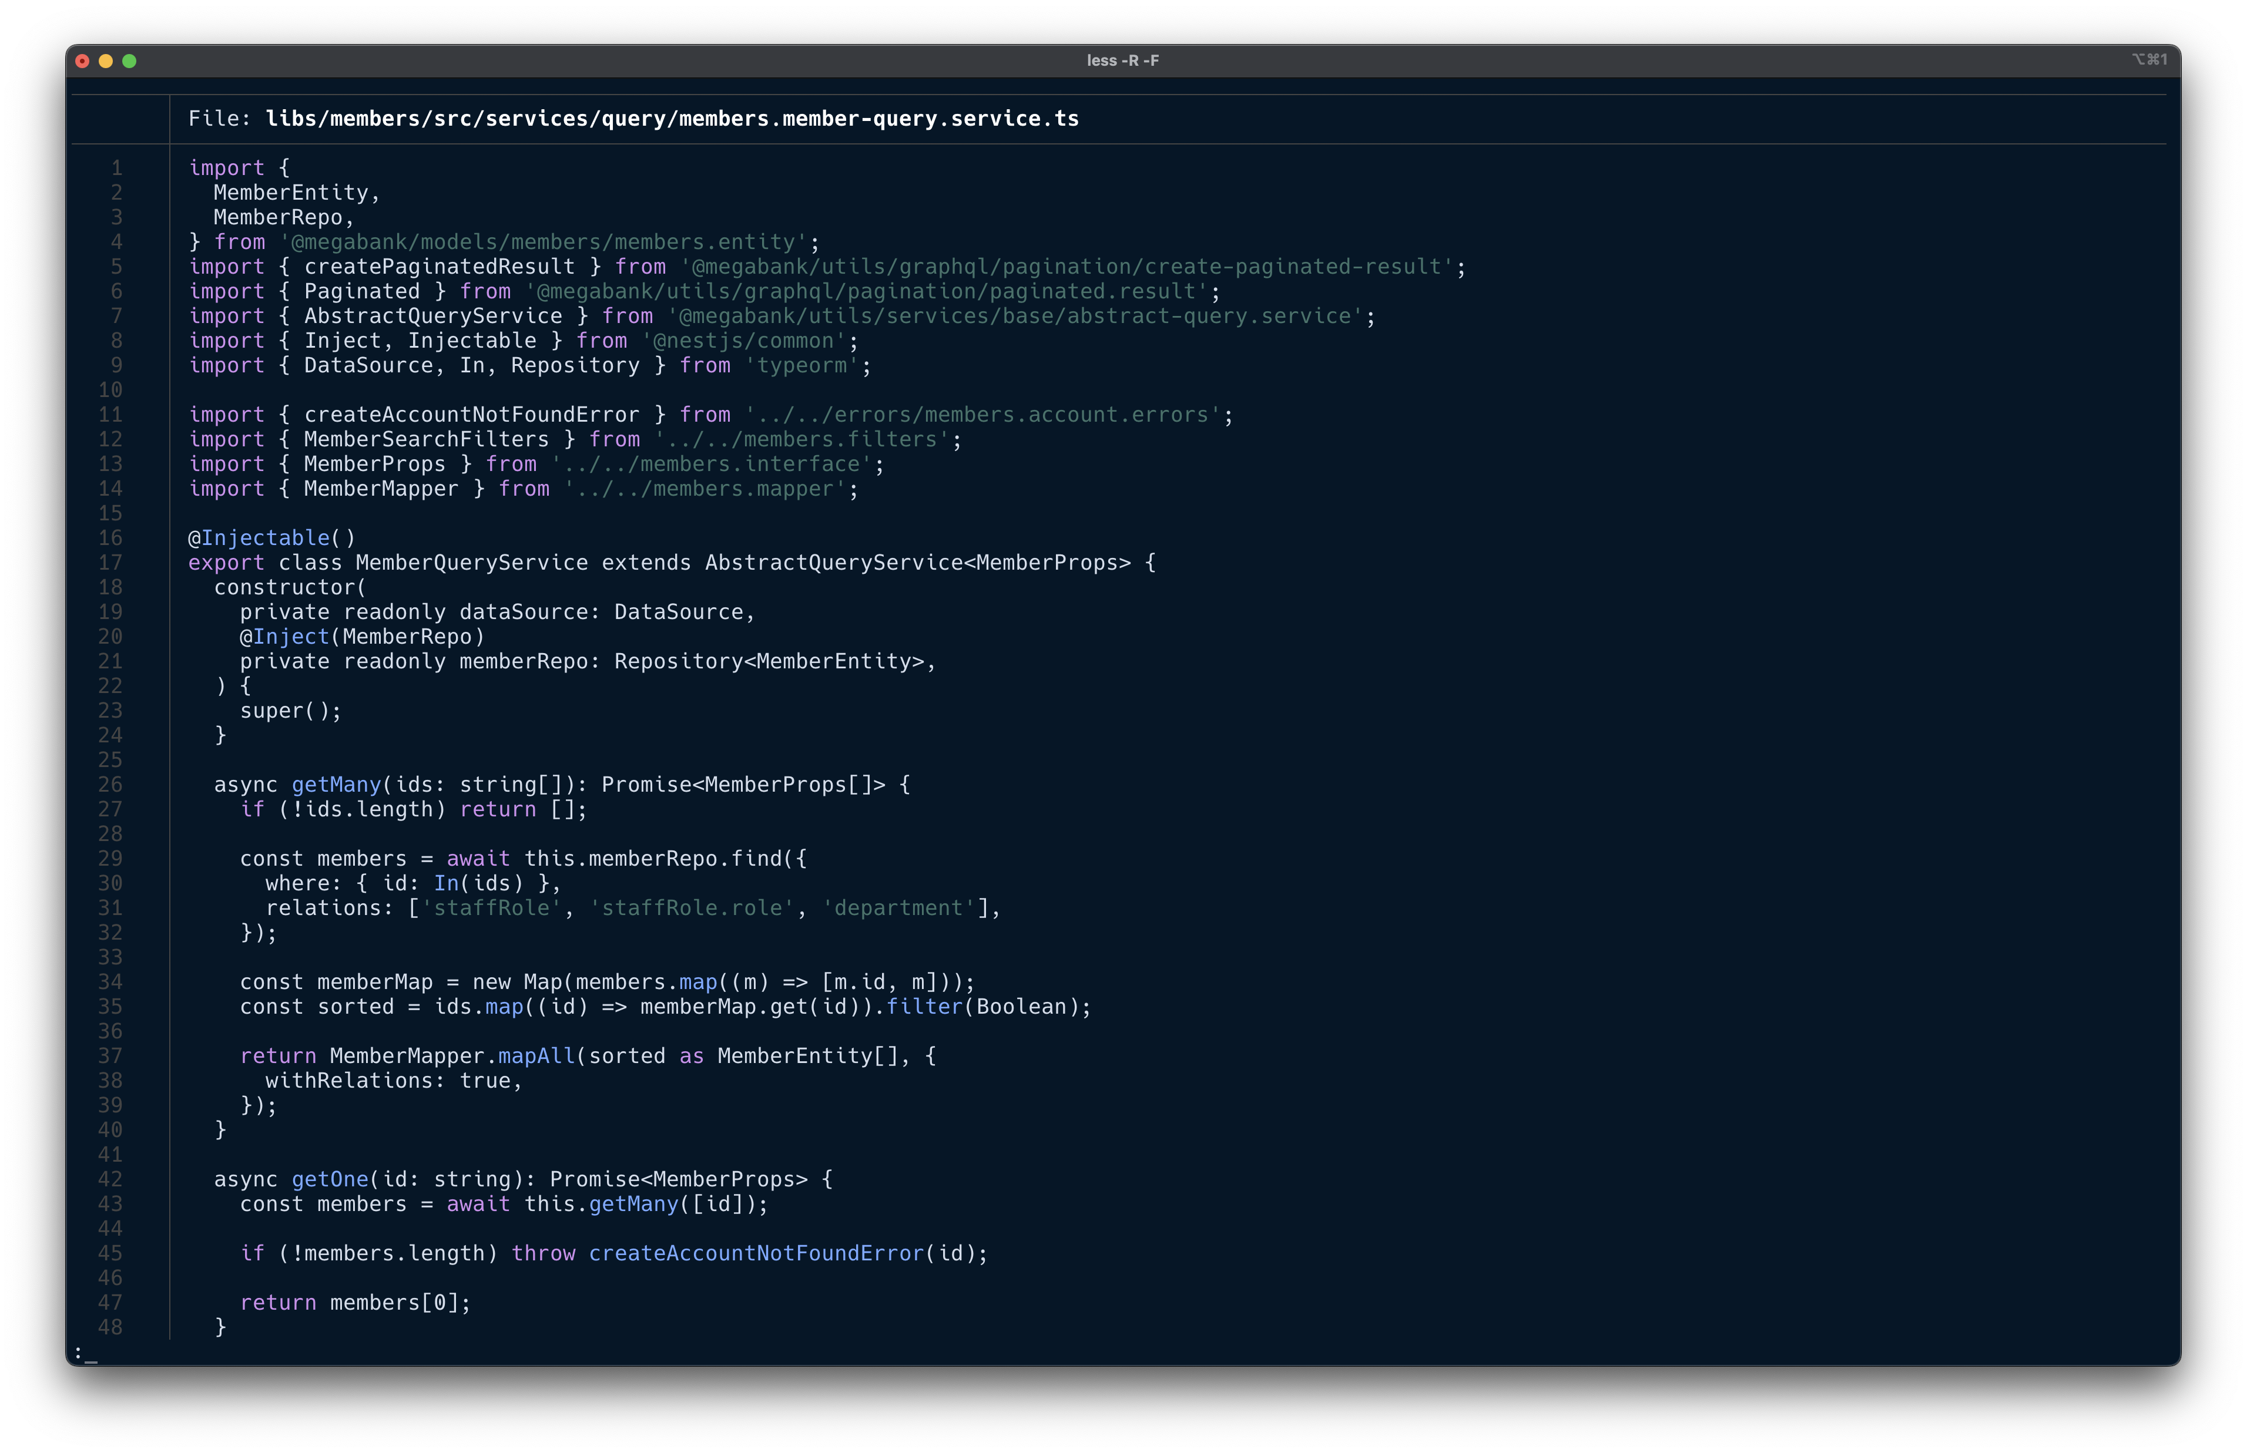Click the 'less -R -F' window title
The width and height of the screenshot is (2247, 1453).
click(1122, 60)
